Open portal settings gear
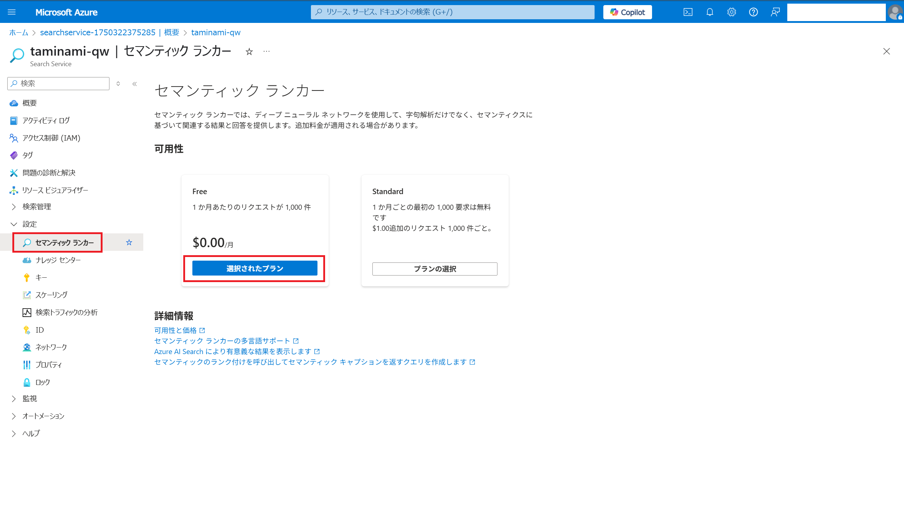The height and width of the screenshot is (506, 904). 731,12
